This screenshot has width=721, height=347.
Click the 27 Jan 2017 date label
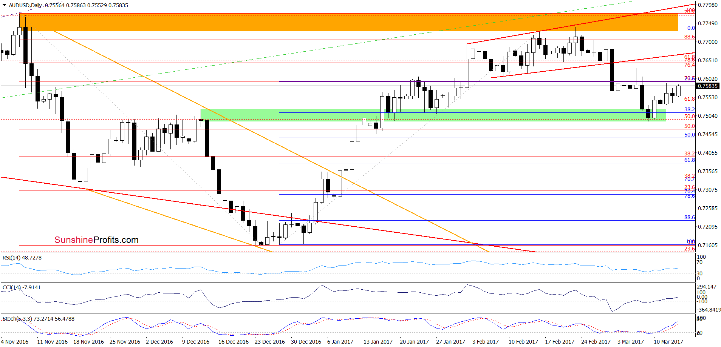click(450, 342)
